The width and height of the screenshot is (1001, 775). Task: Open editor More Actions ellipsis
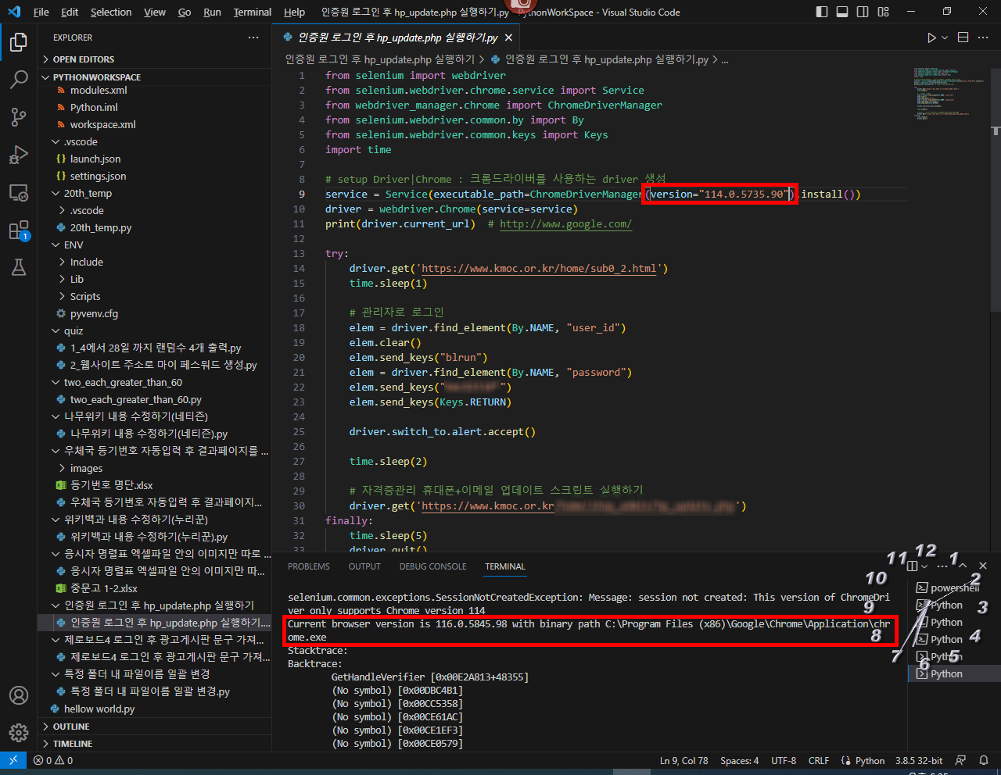click(983, 37)
